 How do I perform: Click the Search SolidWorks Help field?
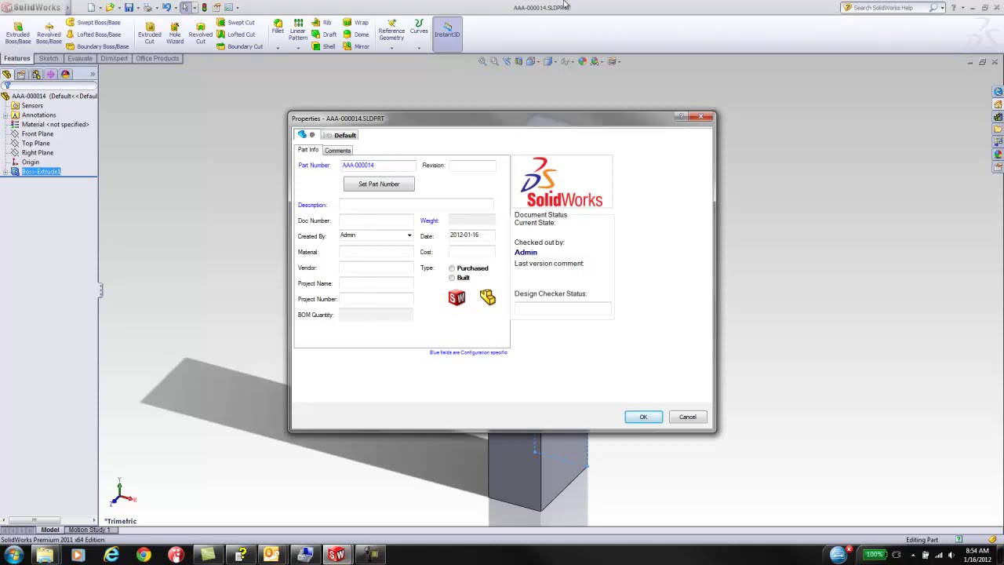coord(889,8)
